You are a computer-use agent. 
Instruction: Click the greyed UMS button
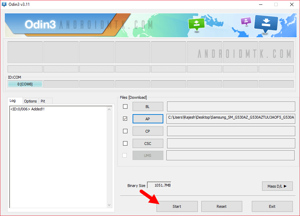click(148, 156)
